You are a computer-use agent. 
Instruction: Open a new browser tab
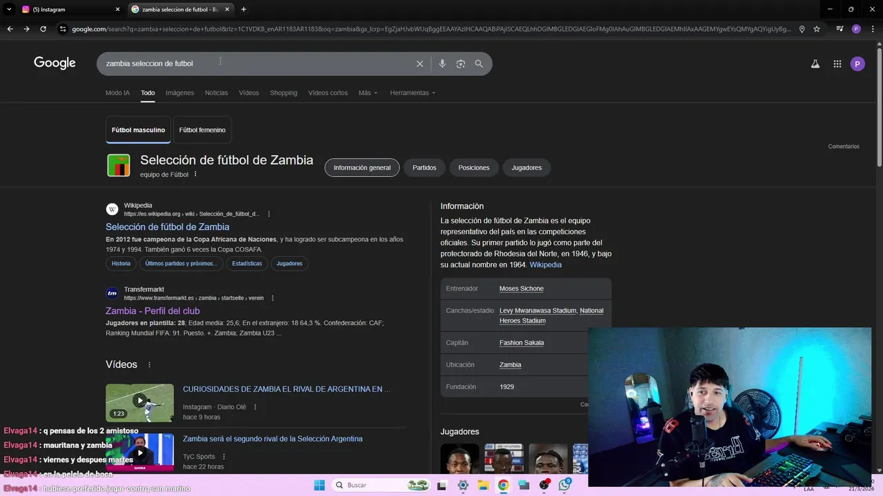[x=244, y=9]
